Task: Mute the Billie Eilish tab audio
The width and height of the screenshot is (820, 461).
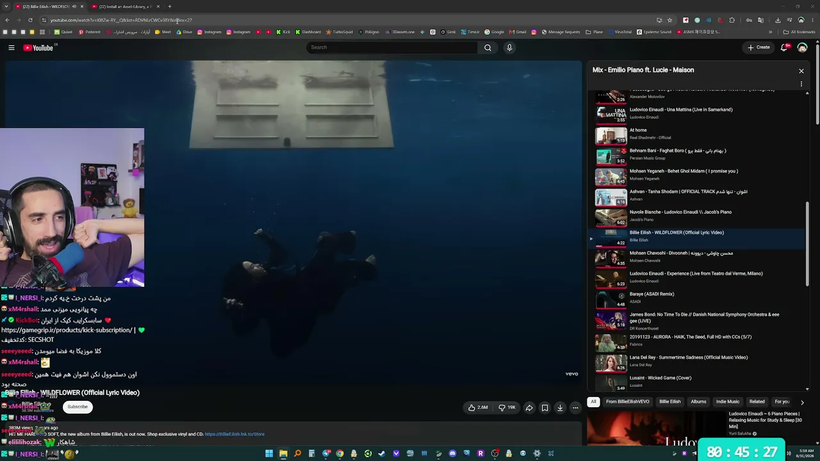Action: point(74,6)
